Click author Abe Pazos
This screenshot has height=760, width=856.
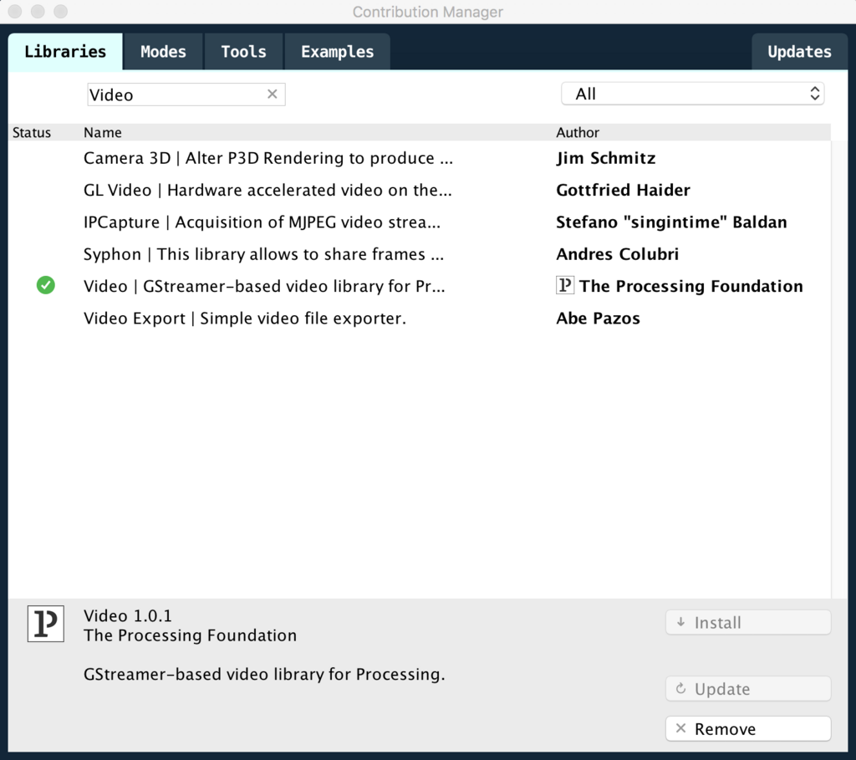(x=598, y=319)
